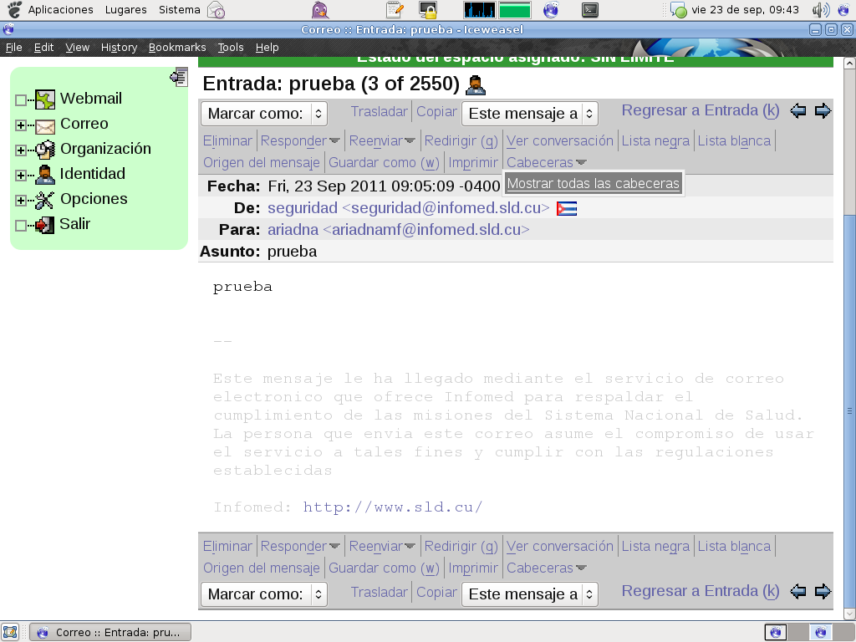Click top 'Ver conversación' link
856x642 pixels.
559,140
